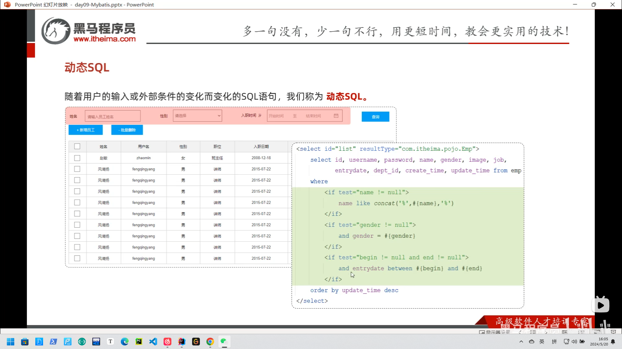This screenshot has width=622, height=349.
Task: Click the 'where' keyword in the SQL code
Action: [x=319, y=181]
